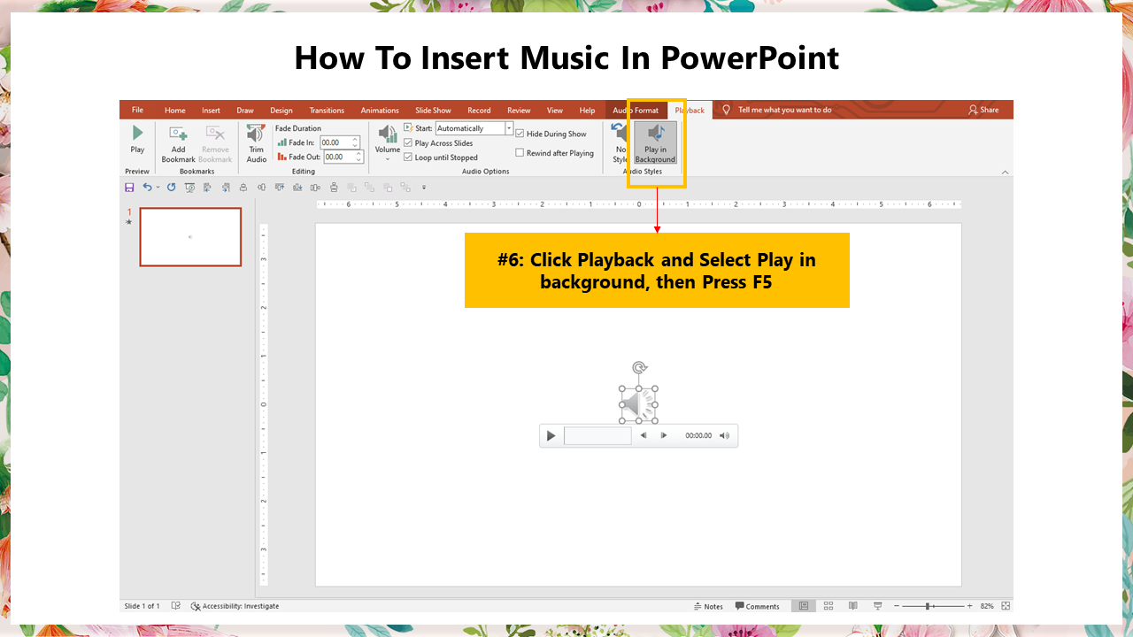Increase the Fade In value spinner
This screenshot has width=1133, height=637.
coord(356,140)
